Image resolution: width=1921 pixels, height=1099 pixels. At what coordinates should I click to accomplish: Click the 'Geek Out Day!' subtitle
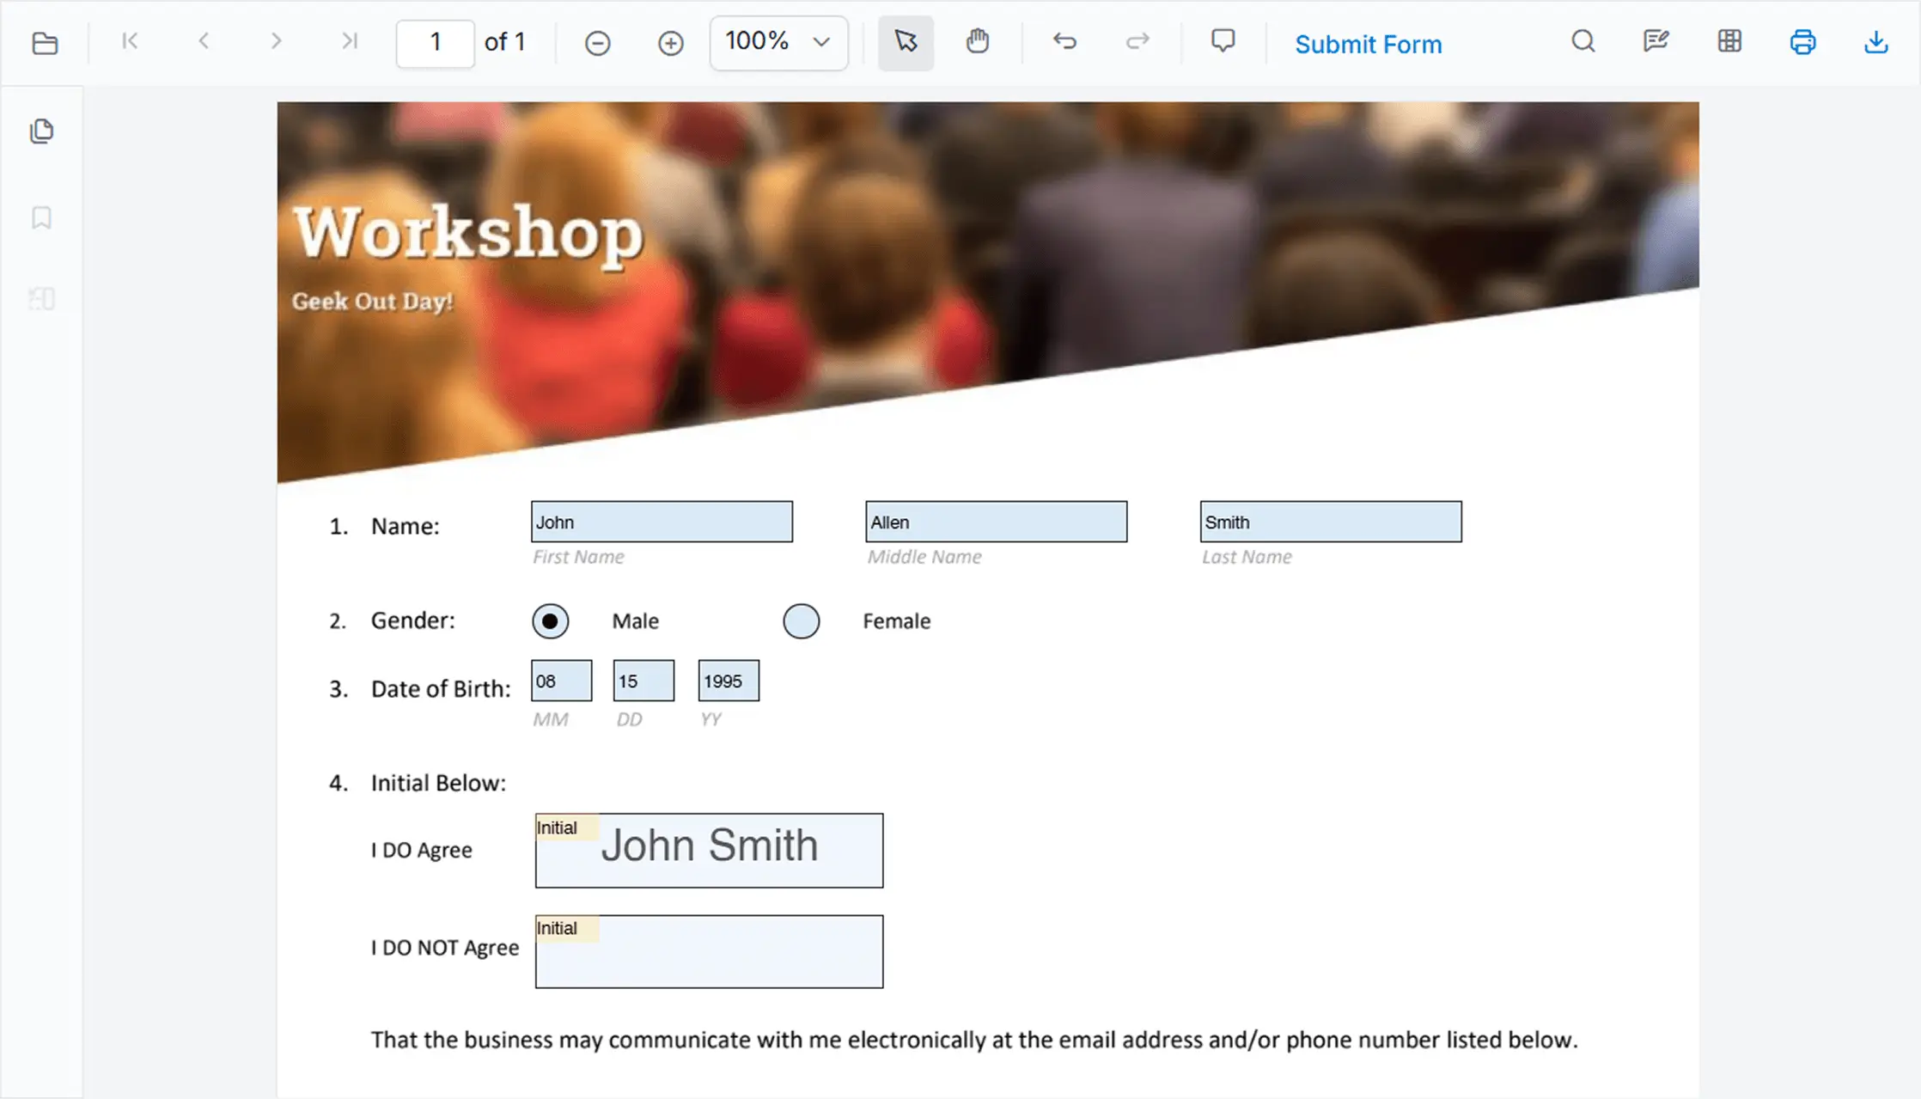point(372,302)
